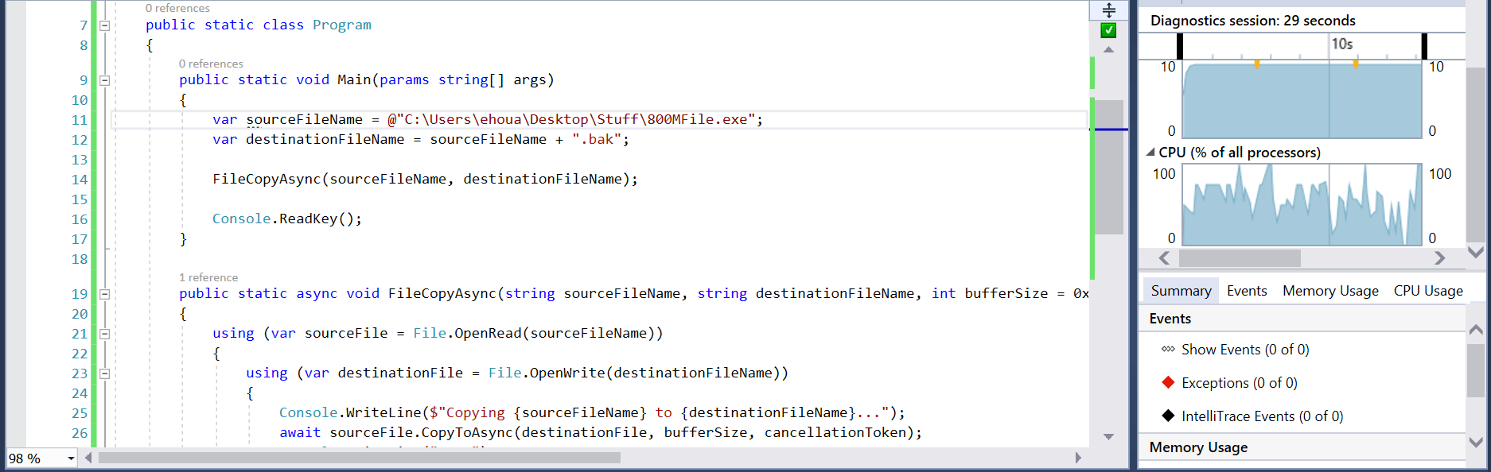Click the red Exceptions diamond icon
This screenshot has width=1491, height=472.
pos(1168,382)
